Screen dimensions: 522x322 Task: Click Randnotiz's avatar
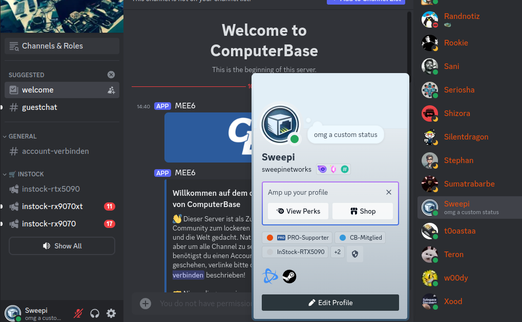point(429,19)
